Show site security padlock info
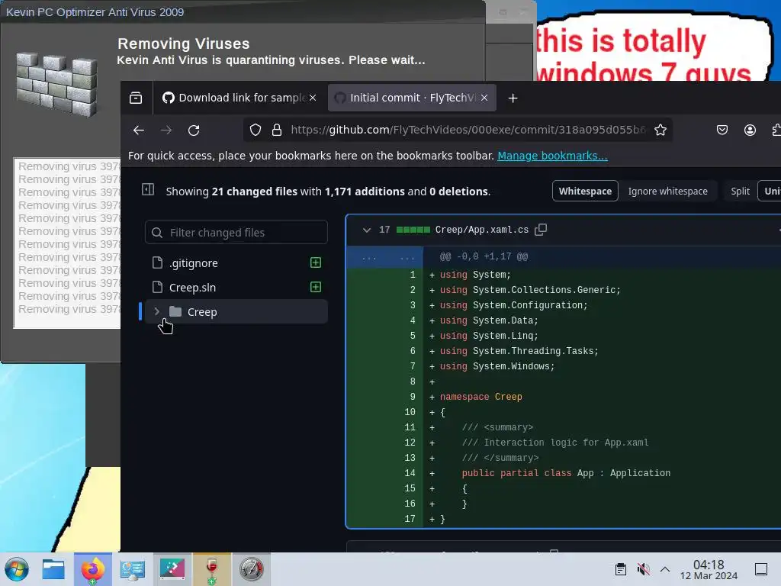The width and height of the screenshot is (781, 586). 277,130
